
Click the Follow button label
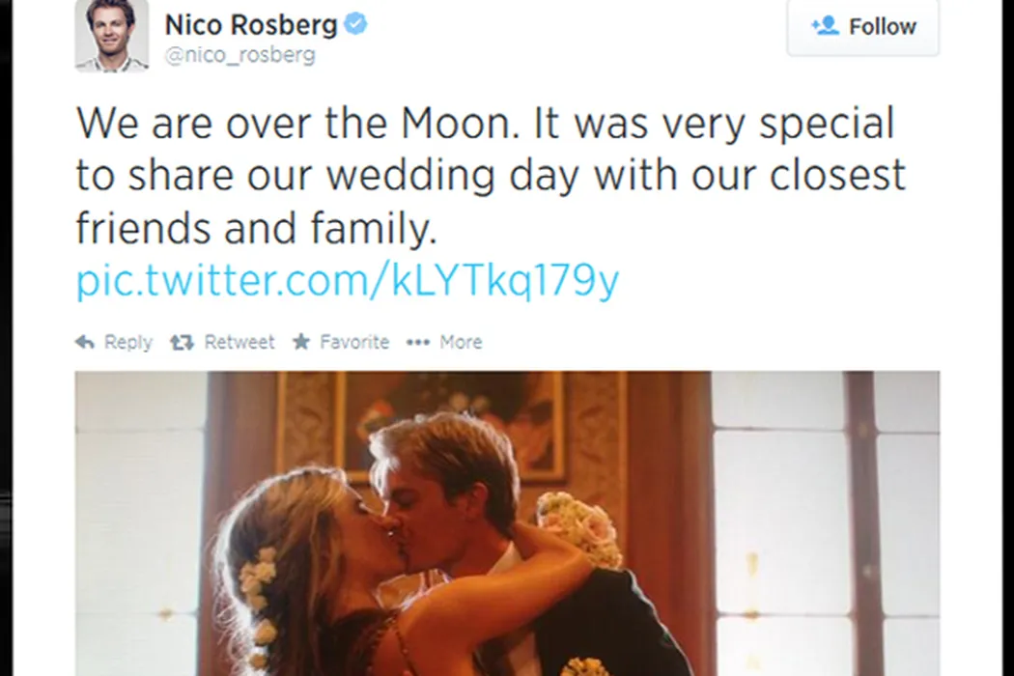click(882, 26)
